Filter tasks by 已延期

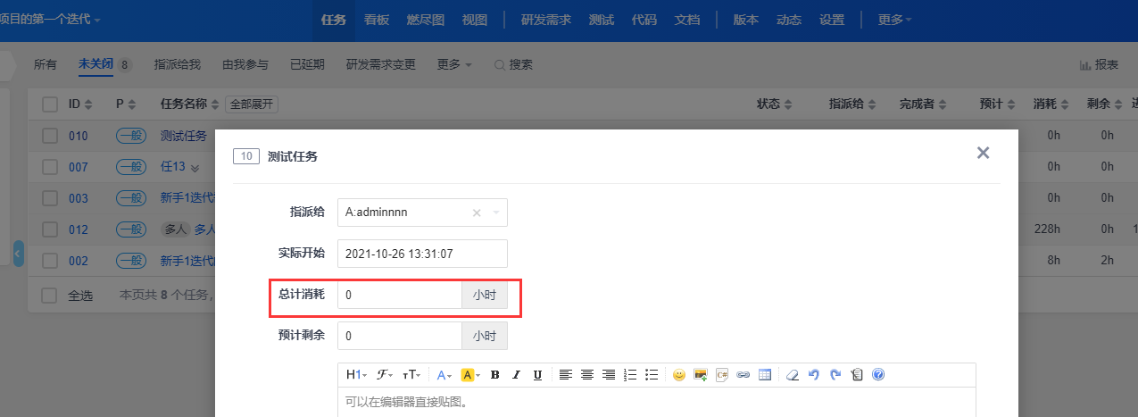click(x=308, y=64)
